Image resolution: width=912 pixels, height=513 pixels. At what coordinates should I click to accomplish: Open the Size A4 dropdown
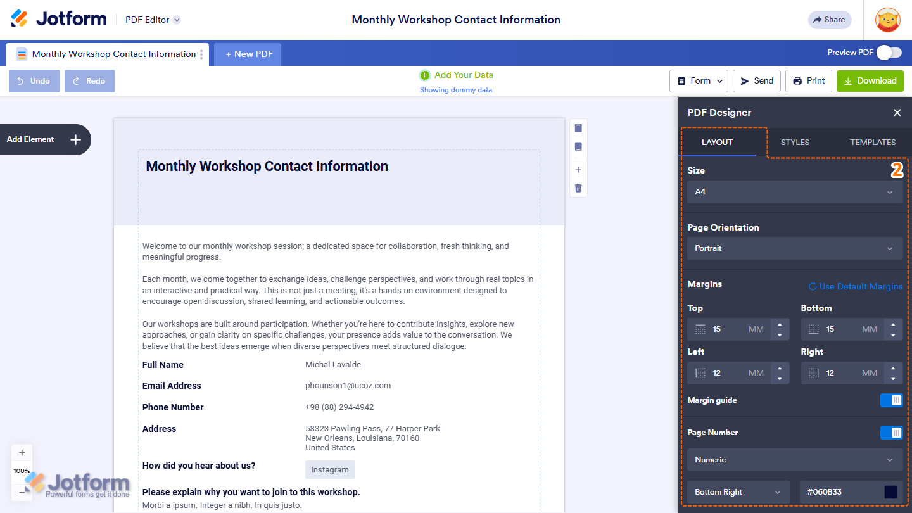pyautogui.click(x=795, y=192)
